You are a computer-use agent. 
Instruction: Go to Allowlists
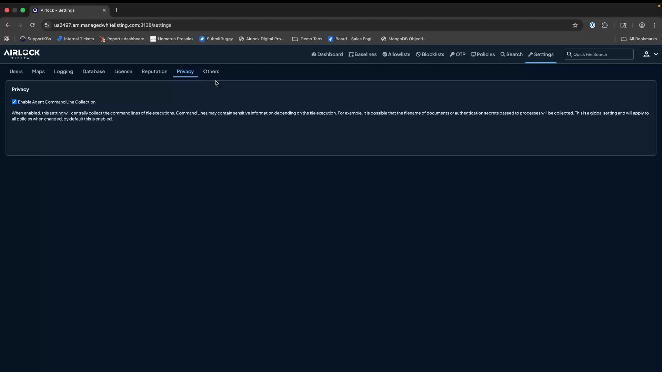(396, 54)
